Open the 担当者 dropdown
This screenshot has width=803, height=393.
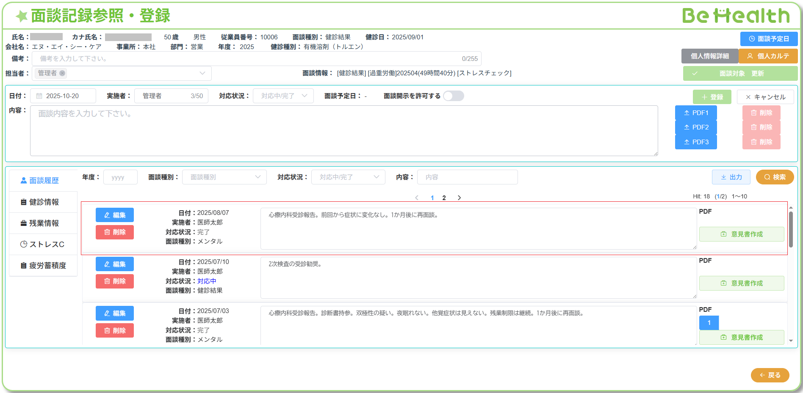click(202, 73)
